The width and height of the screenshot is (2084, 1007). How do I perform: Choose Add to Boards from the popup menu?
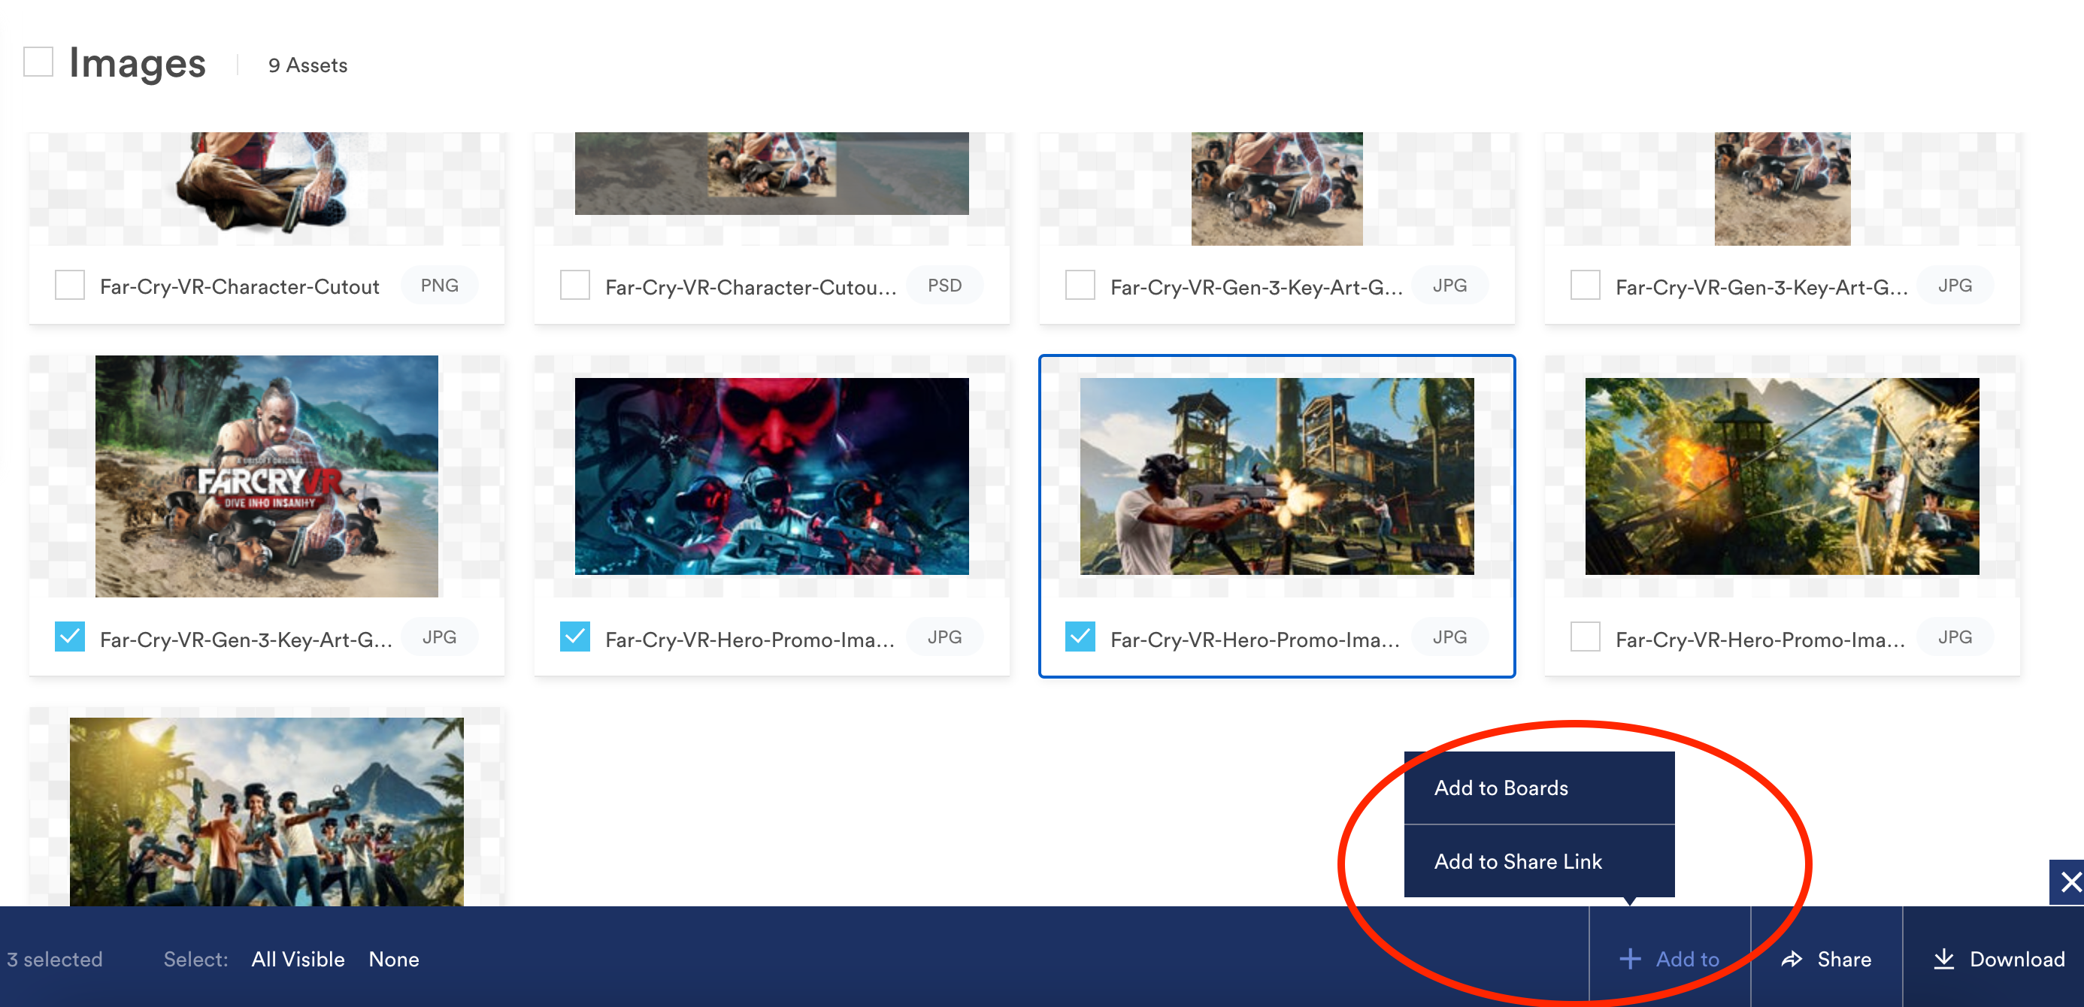pos(1539,788)
